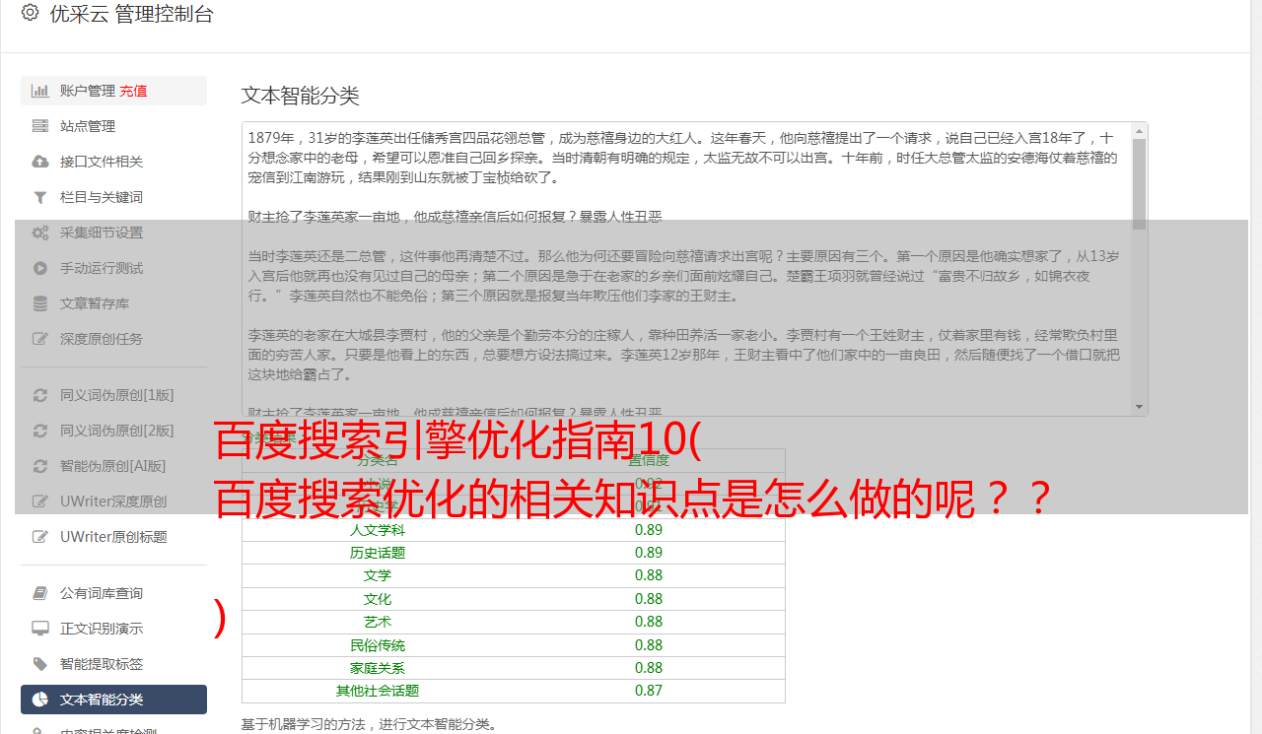Click the gears icon for 采集细节设置
The image size is (1262, 734).
40,233
